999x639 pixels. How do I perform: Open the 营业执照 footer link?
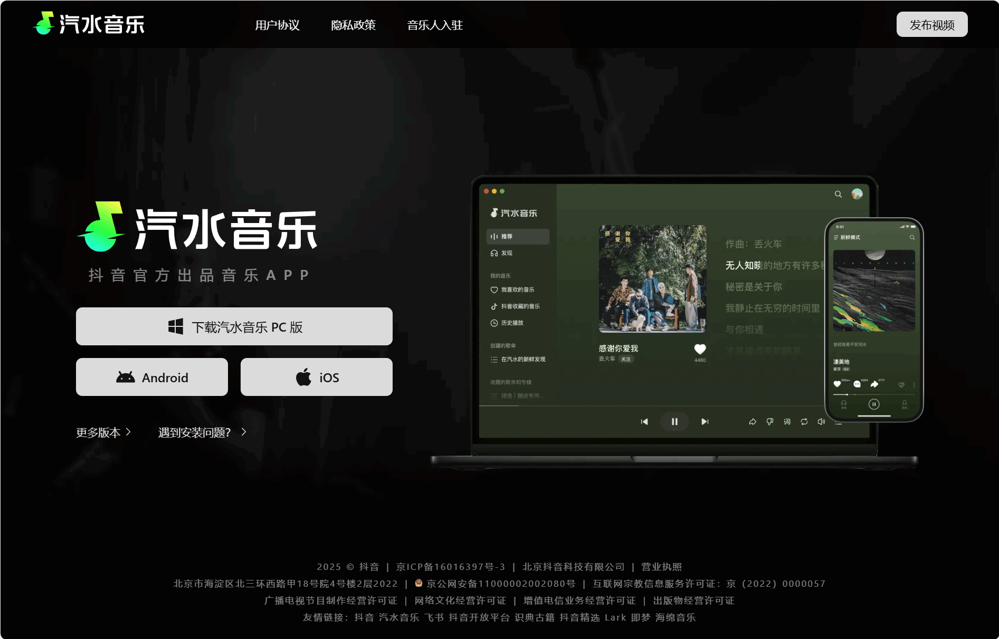pyautogui.click(x=661, y=567)
